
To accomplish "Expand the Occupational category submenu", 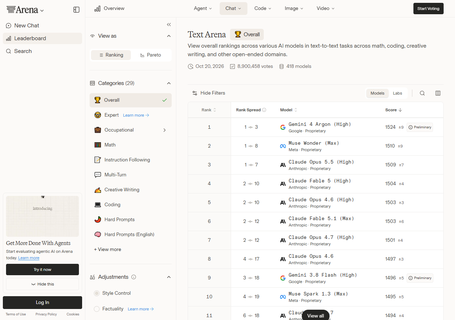I will click(x=165, y=130).
